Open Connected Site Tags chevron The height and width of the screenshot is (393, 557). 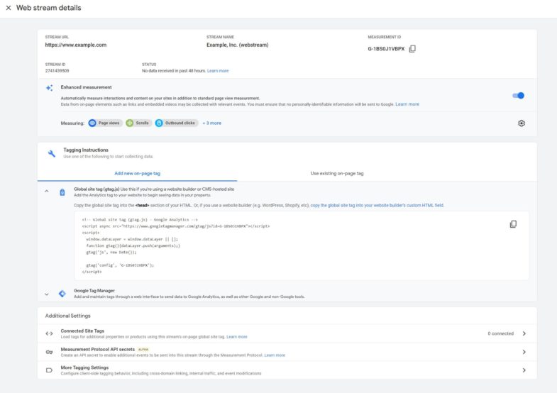(524, 333)
